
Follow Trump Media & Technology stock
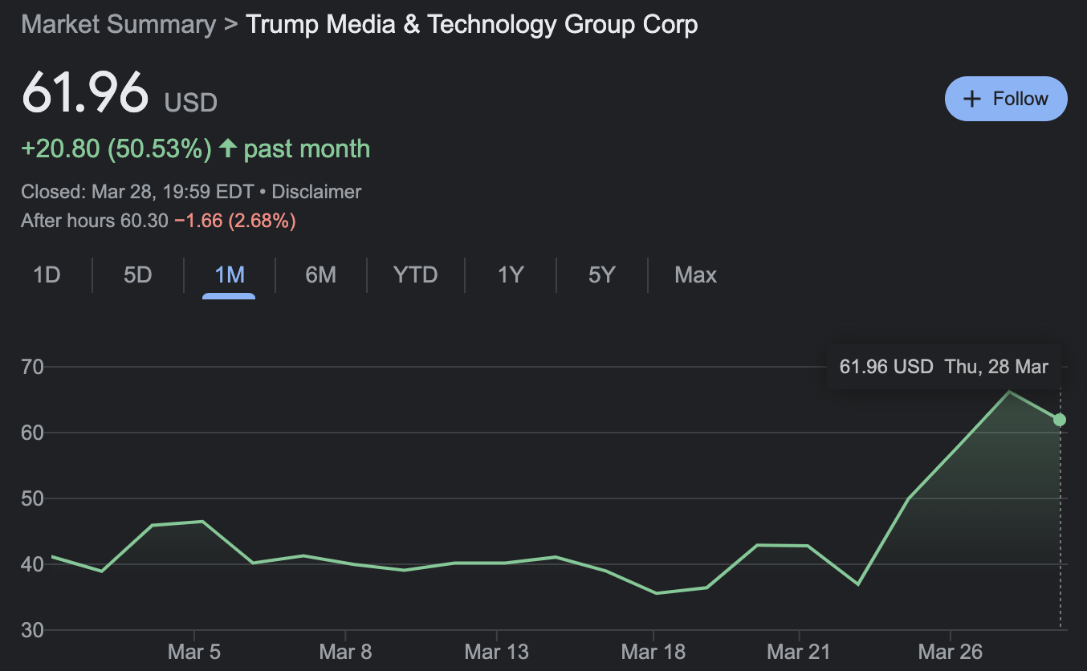[1006, 99]
